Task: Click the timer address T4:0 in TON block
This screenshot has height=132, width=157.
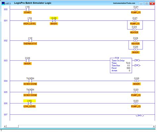Action: point(128,63)
